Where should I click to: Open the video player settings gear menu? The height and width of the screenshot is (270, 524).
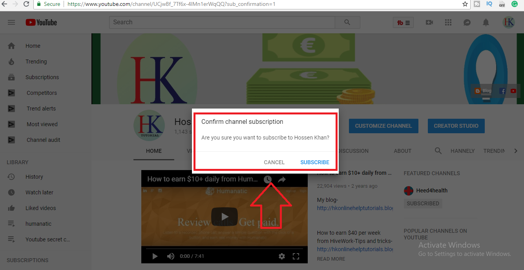pyautogui.click(x=282, y=256)
